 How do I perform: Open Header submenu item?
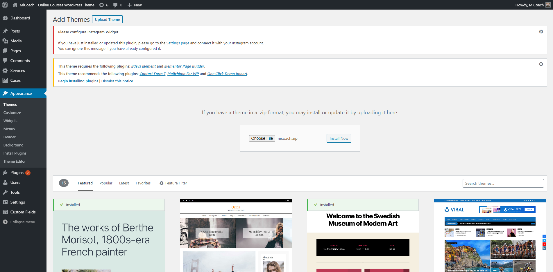click(10, 137)
